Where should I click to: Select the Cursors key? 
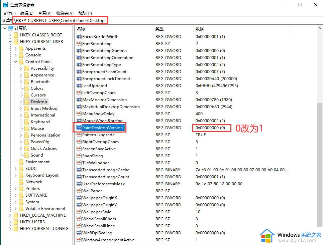coord(38,95)
